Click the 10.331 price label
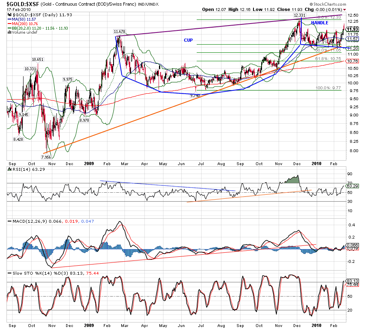Screen dimensions: 365x329 (x=30, y=69)
